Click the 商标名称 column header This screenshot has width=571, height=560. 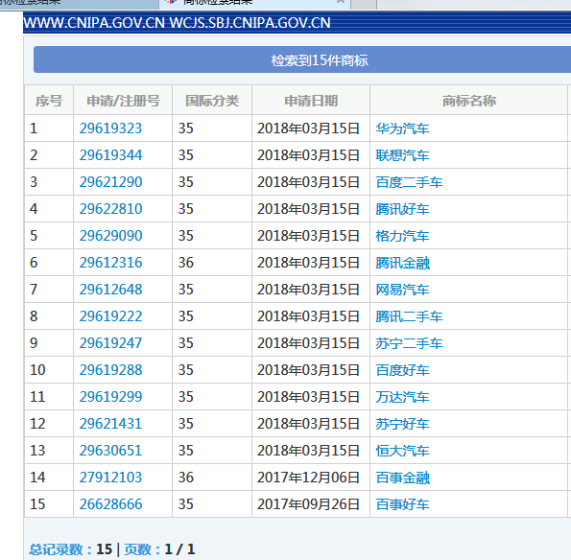[x=469, y=101]
